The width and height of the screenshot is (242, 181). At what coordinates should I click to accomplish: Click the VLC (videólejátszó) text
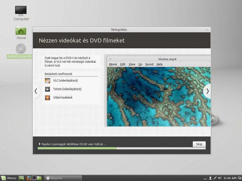65,81
